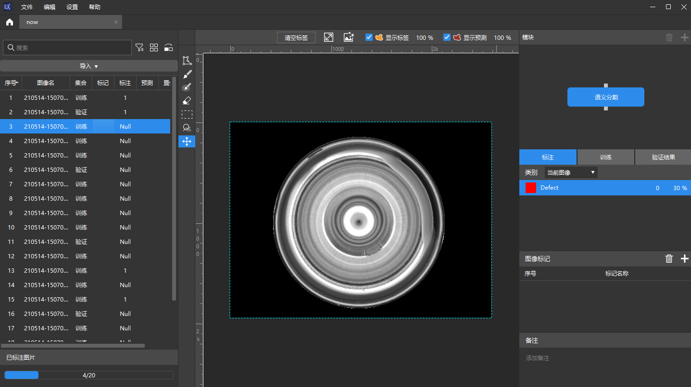The height and width of the screenshot is (387, 691).
Task: Delete image marker with trash icon
Action: (x=669, y=259)
